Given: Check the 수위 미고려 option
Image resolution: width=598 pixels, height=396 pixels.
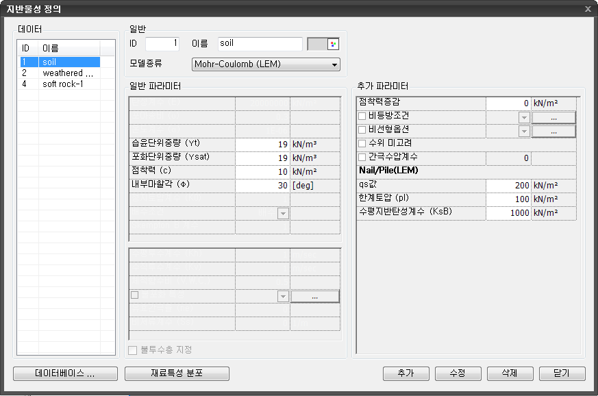Looking at the screenshot, I should pos(362,144).
